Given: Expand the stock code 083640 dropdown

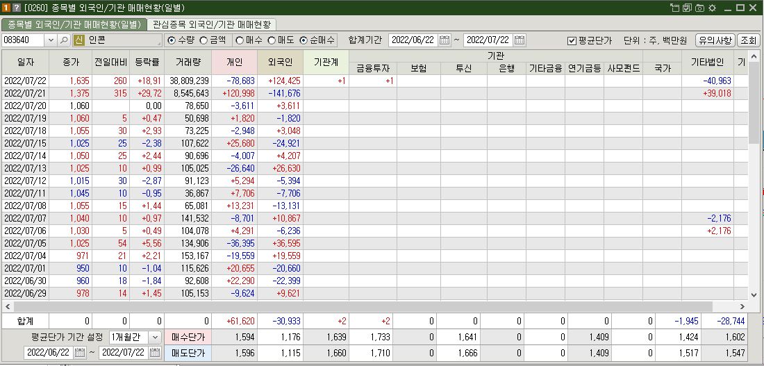Looking at the screenshot, I should coord(51,40).
